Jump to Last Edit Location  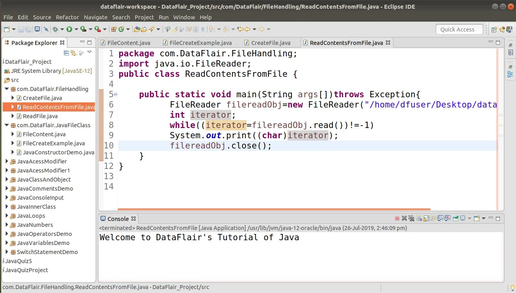coord(240,29)
